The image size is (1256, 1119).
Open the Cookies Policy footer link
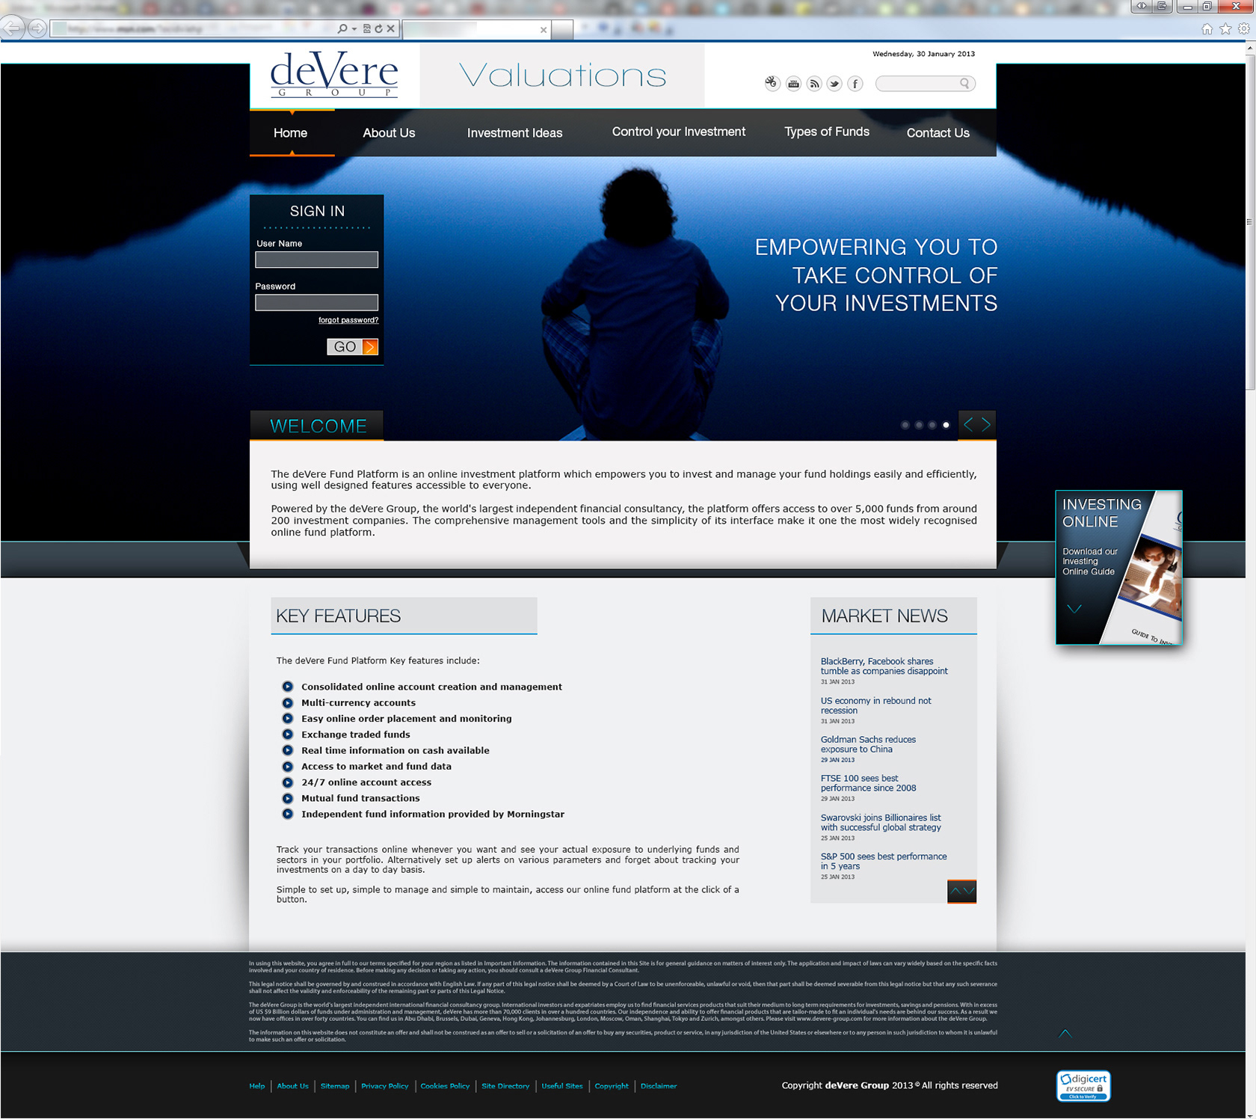(445, 1086)
